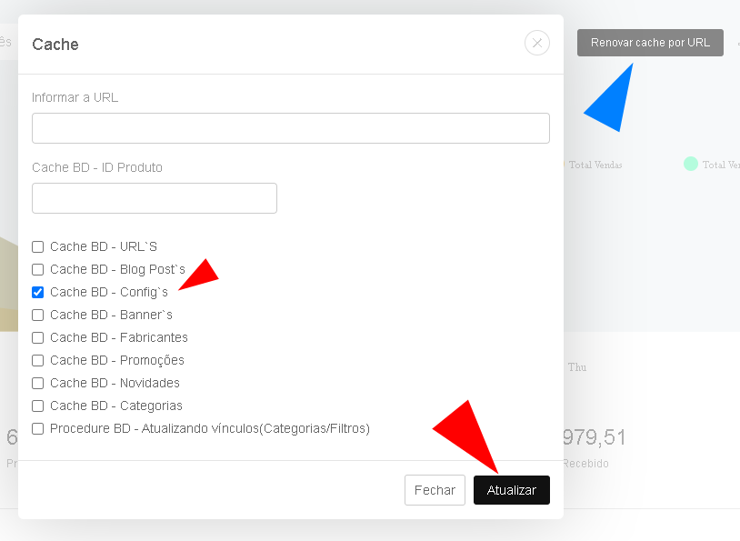The height and width of the screenshot is (541, 740).
Task: Focus the Cache BD - ID Produto field
Action: [155, 198]
